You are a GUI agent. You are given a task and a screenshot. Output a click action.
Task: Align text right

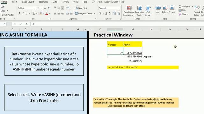62,13
